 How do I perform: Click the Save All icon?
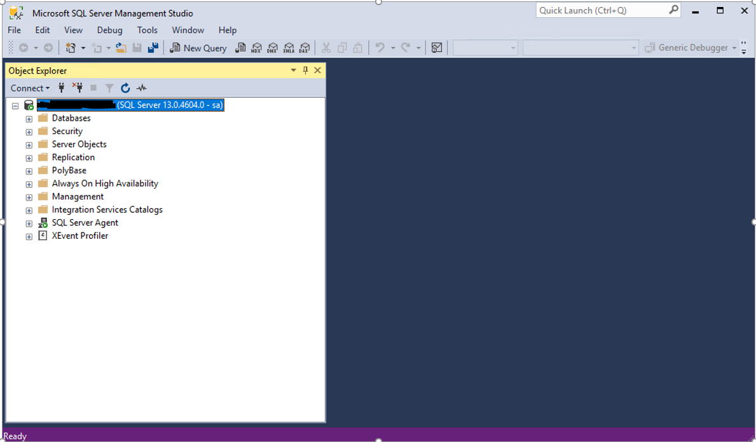tap(153, 48)
